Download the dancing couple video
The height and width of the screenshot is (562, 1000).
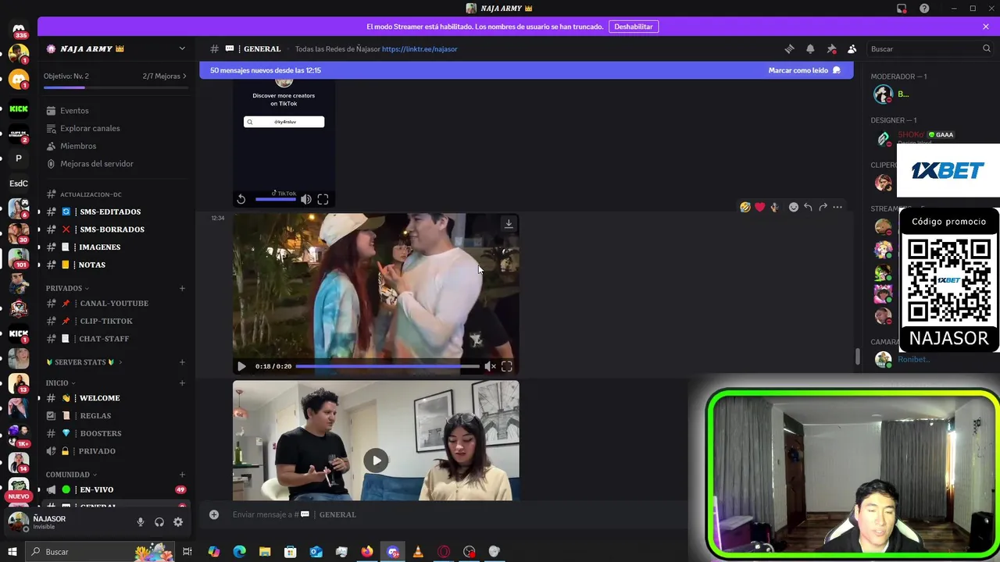(x=509, y=224)
